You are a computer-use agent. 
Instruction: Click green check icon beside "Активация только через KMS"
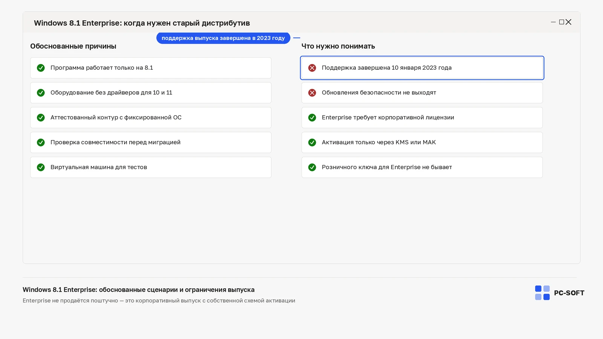pos(312,142)
